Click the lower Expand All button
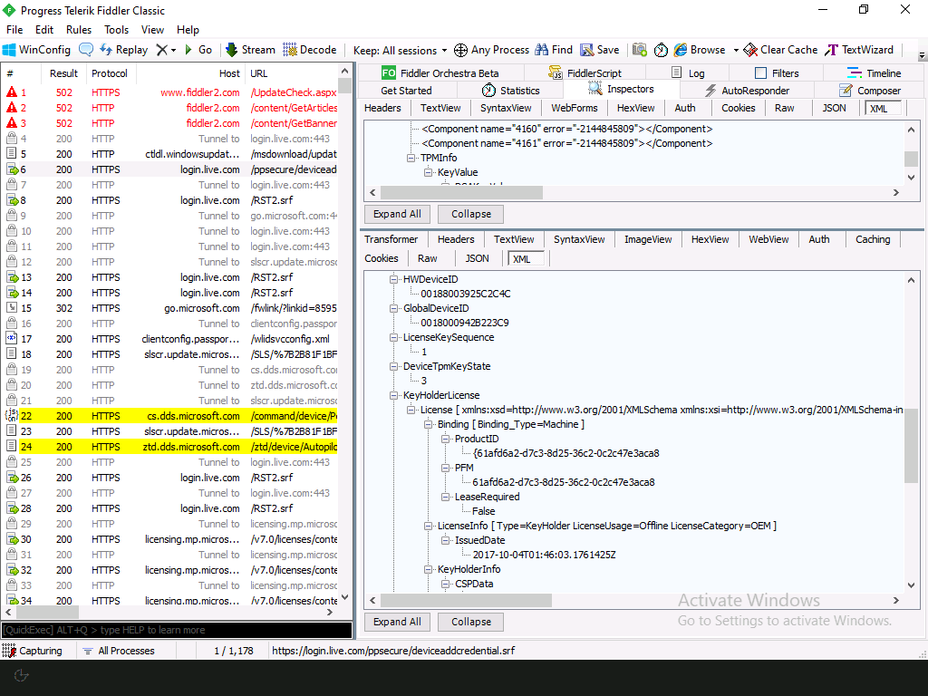Screen dimensions: 928x696 [x=397, y=622]
